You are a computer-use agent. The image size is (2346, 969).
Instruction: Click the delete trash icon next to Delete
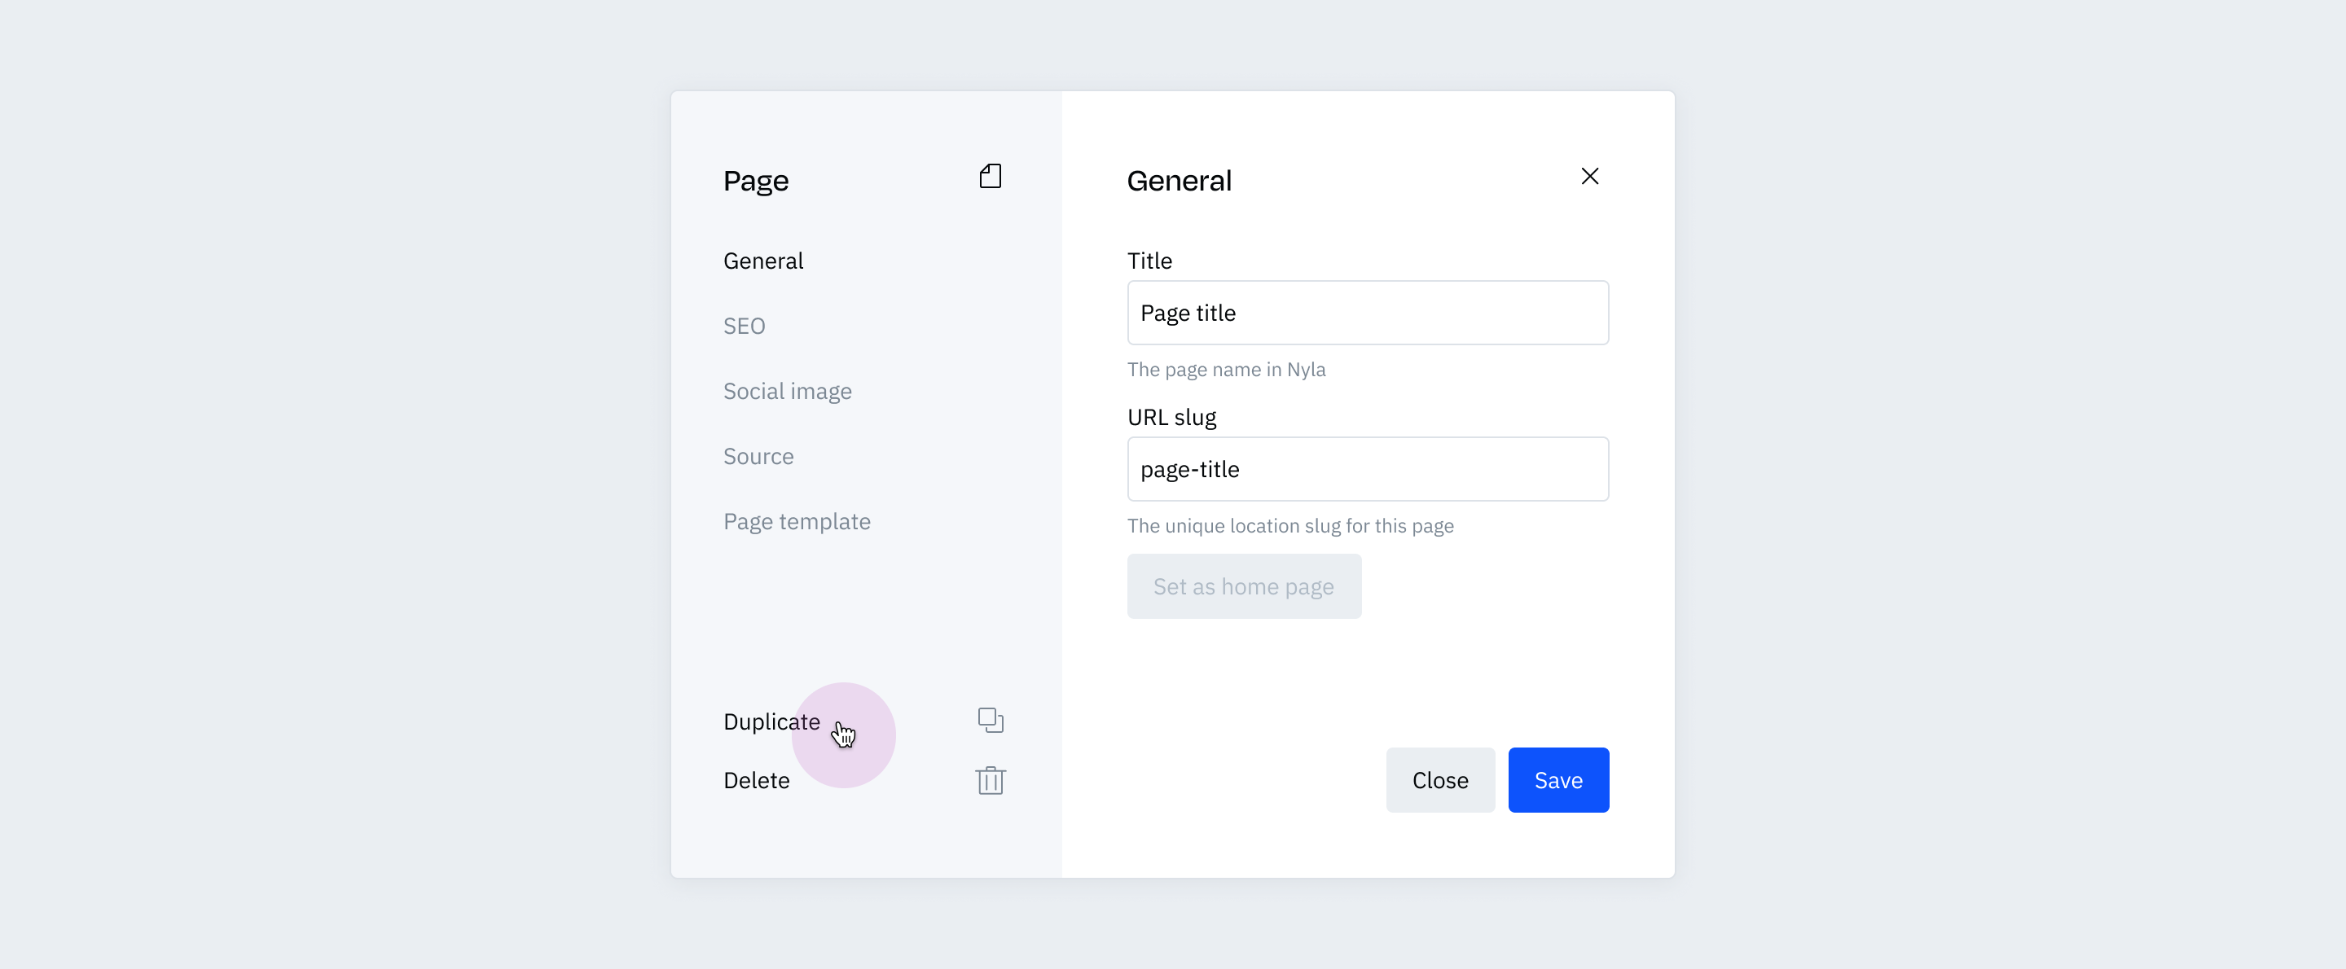point(989,781)
